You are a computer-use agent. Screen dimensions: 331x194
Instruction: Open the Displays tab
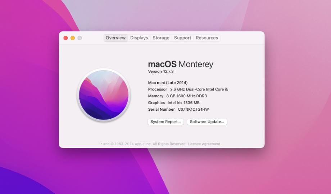click(139, 38)
